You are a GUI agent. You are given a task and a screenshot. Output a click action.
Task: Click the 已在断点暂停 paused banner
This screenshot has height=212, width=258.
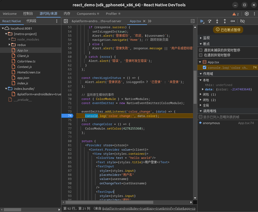point(228,30)
